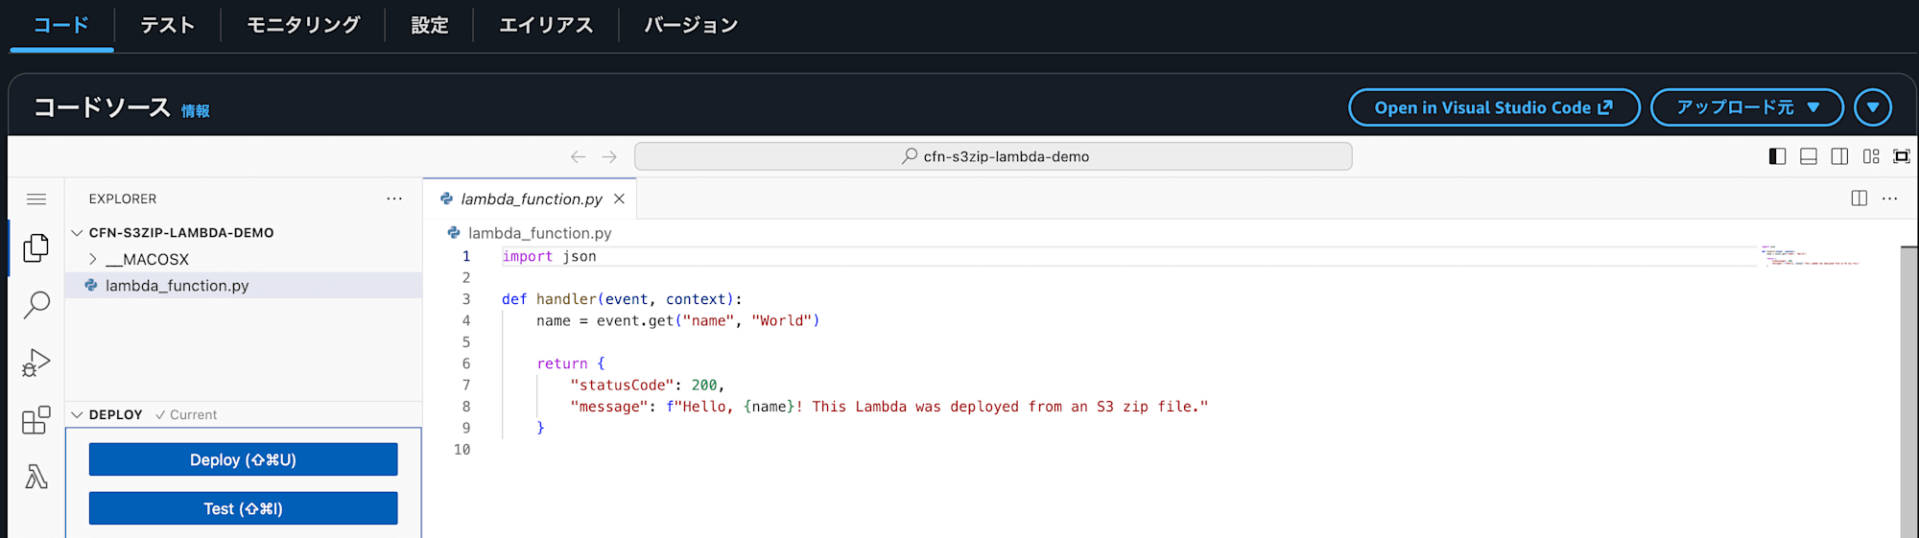Click the 'return {' code line
The image size is (1919, 538).
pyautogui.click(x=571, y=363)
